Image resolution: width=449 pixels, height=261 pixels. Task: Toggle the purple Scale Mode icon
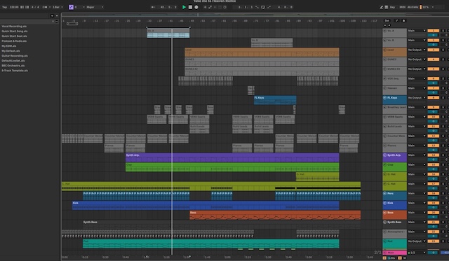coord(71,7)
